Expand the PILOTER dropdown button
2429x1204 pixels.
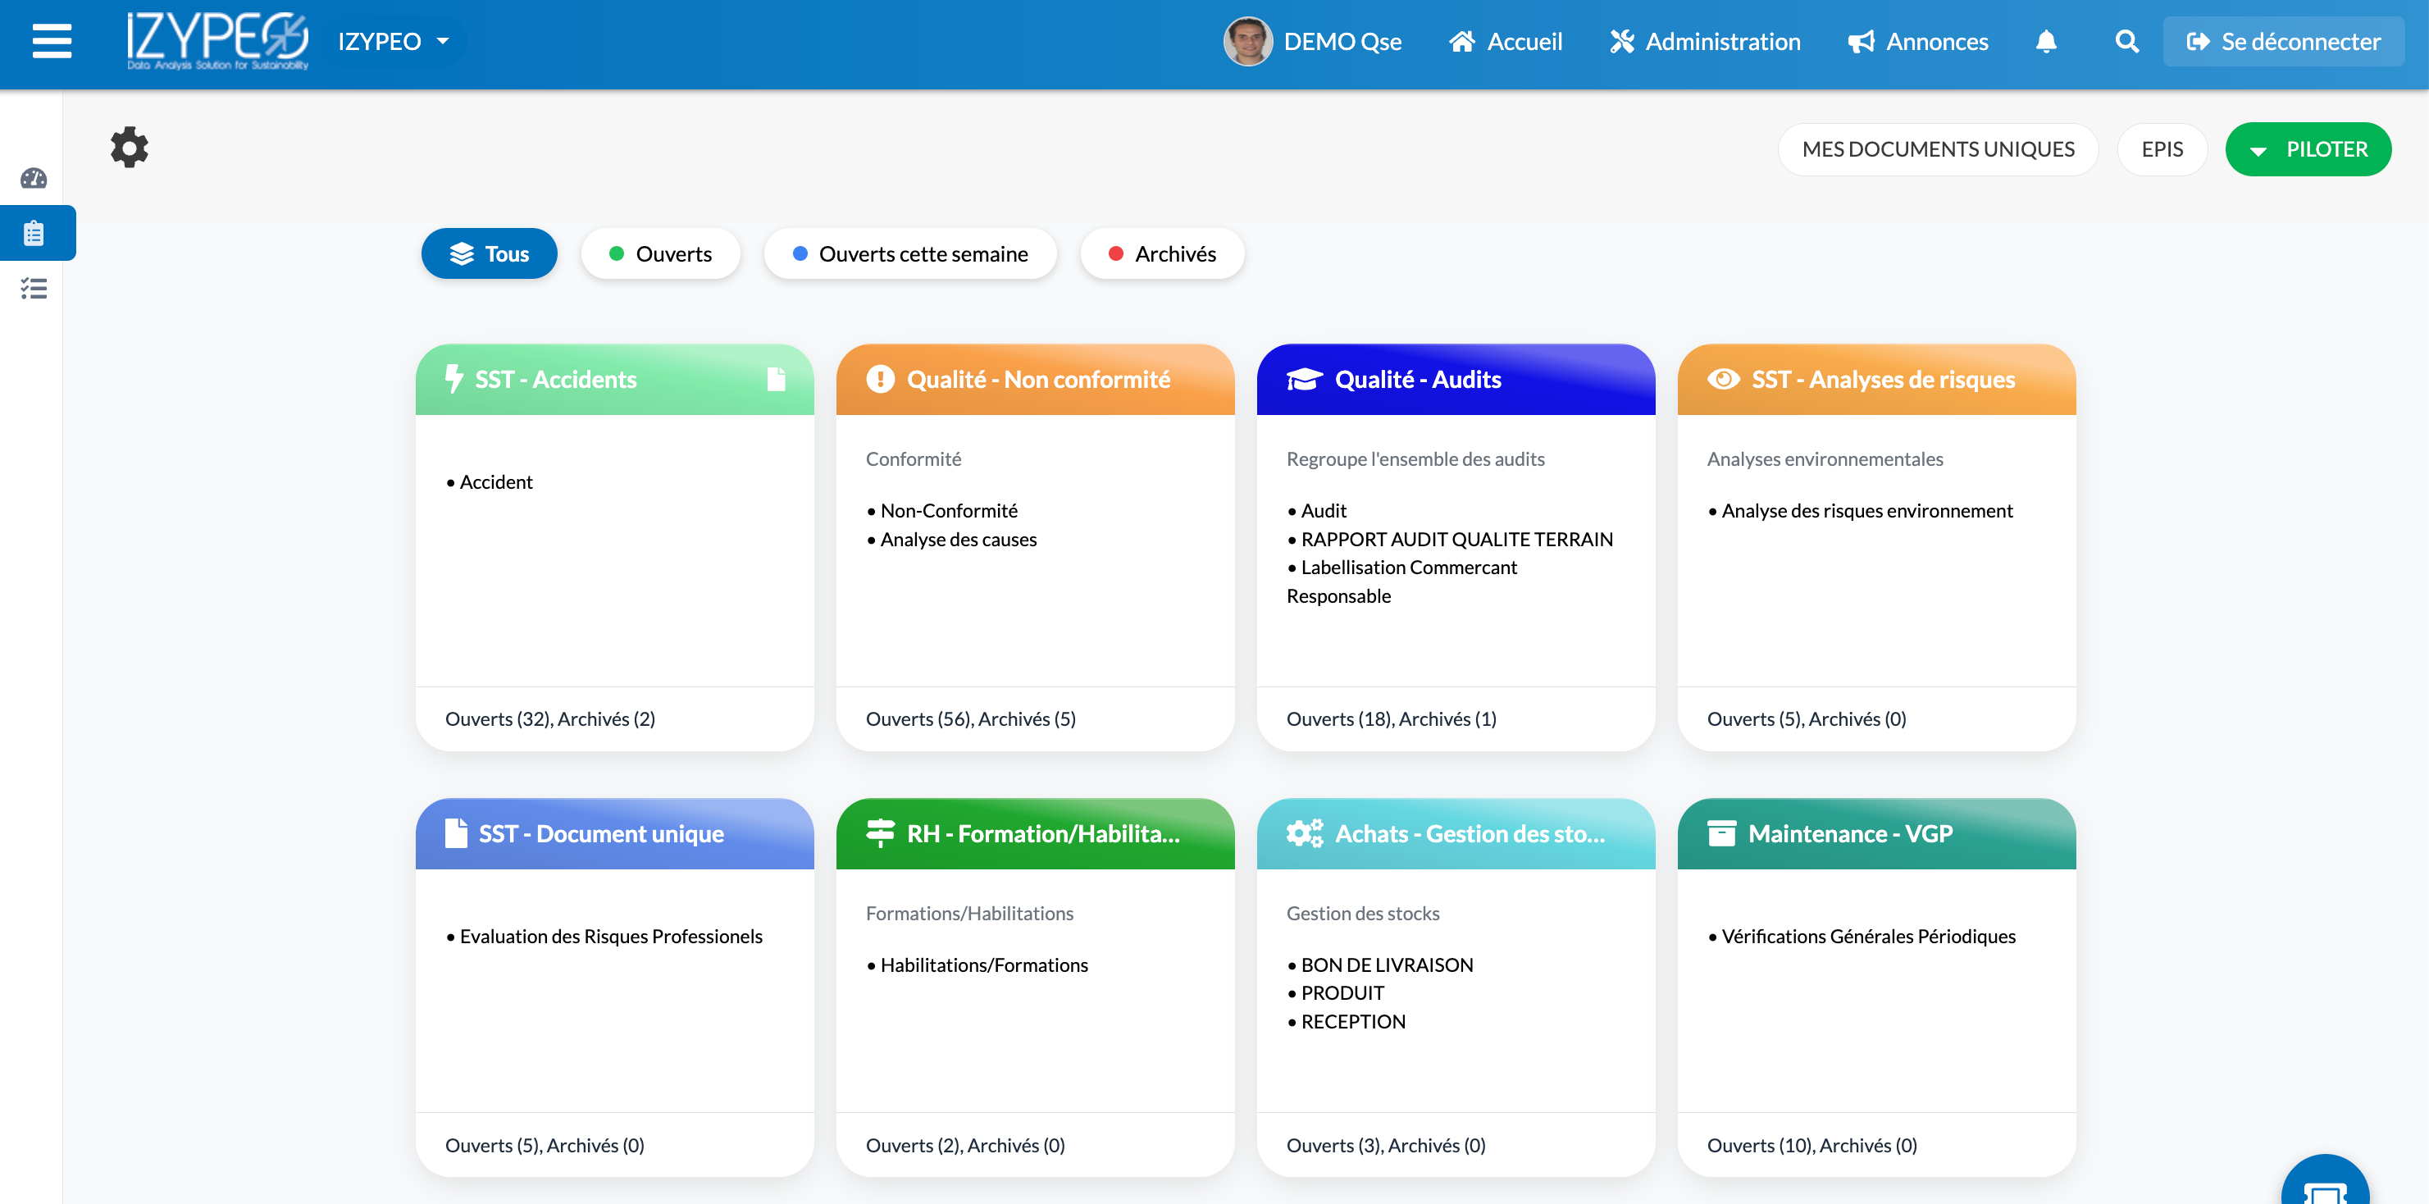pos(2308,149)
